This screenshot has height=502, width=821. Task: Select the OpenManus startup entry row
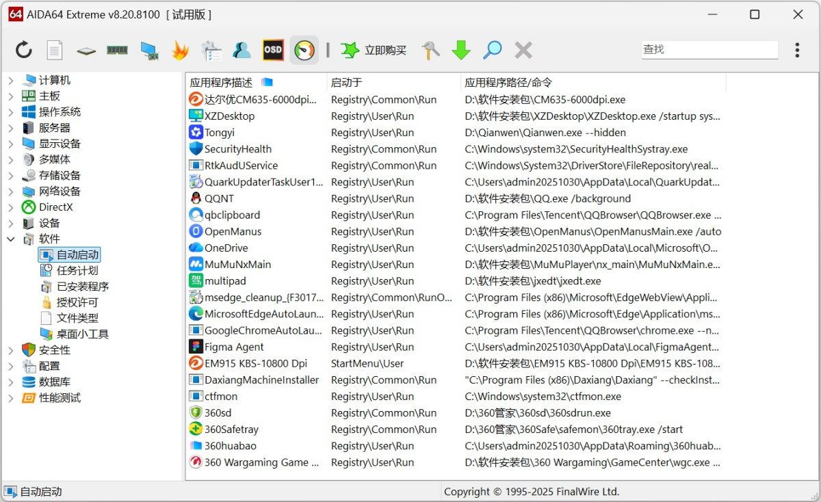tap(233, 232)
